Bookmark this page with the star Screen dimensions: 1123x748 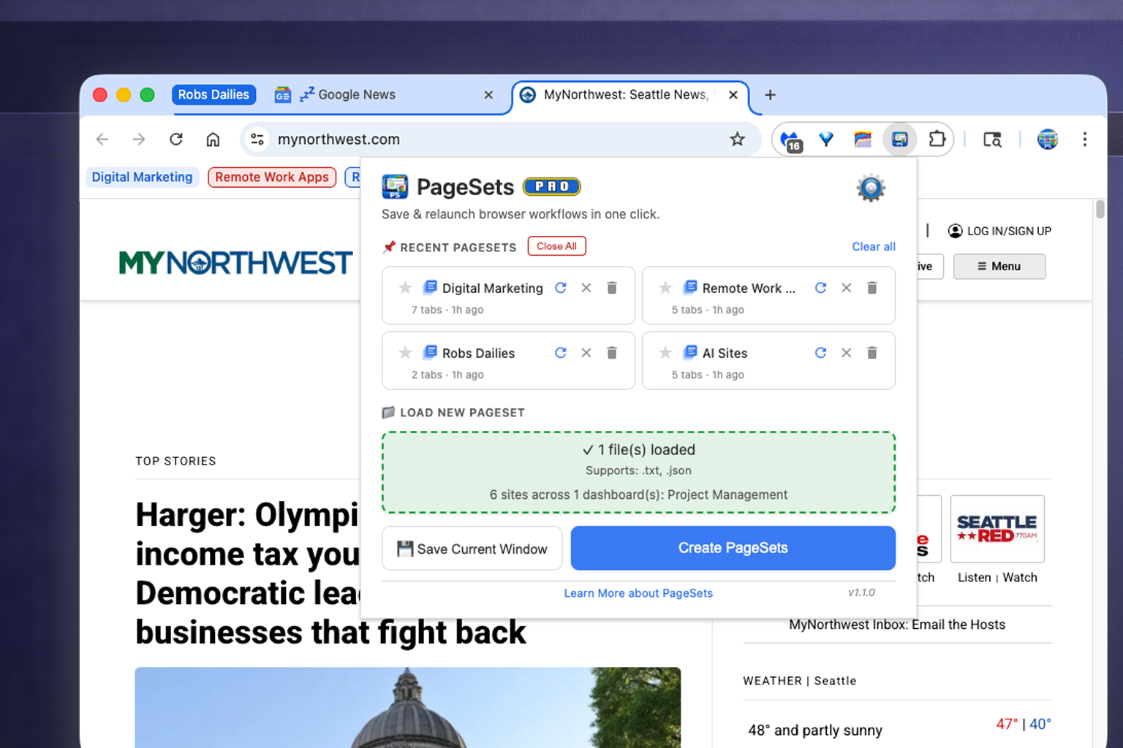pyautogui.click(x=737, y=139)
